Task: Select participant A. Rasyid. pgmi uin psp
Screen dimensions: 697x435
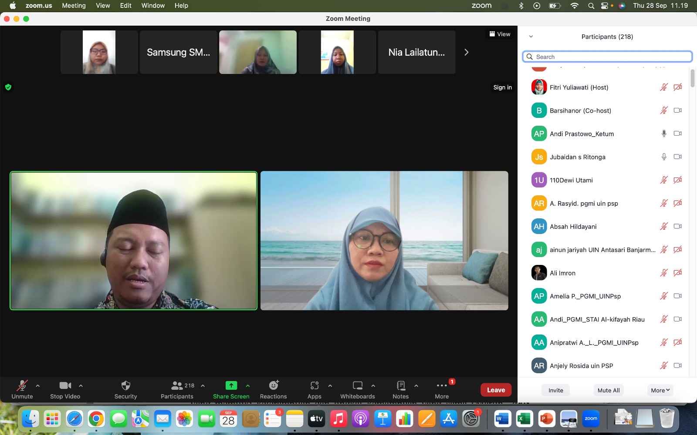Action: (603, 203)
